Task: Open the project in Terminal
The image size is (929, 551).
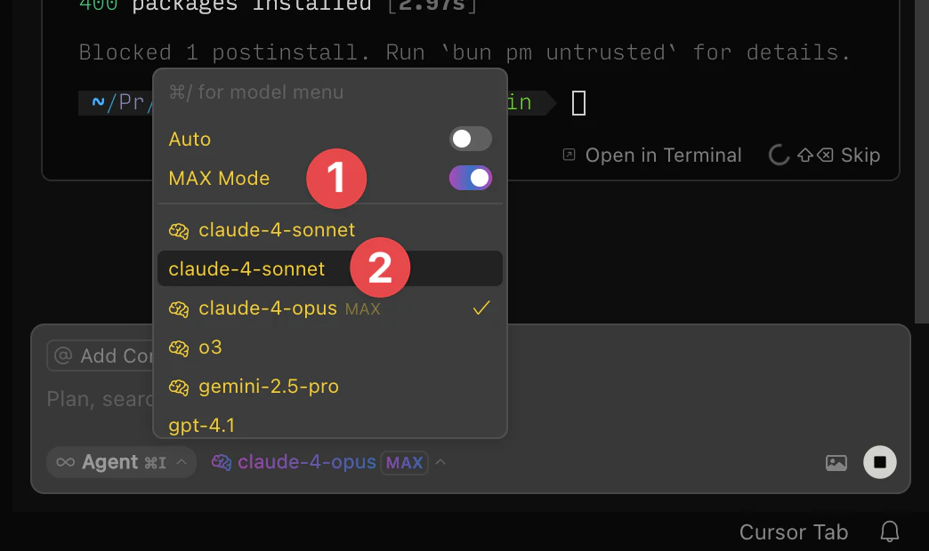Action: point(663,155)
